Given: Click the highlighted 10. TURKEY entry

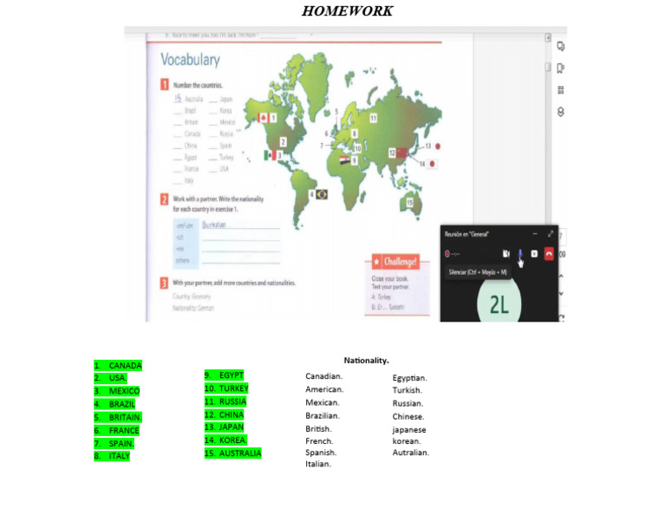Looking at the screenshot, I should (x=226, y=388).
